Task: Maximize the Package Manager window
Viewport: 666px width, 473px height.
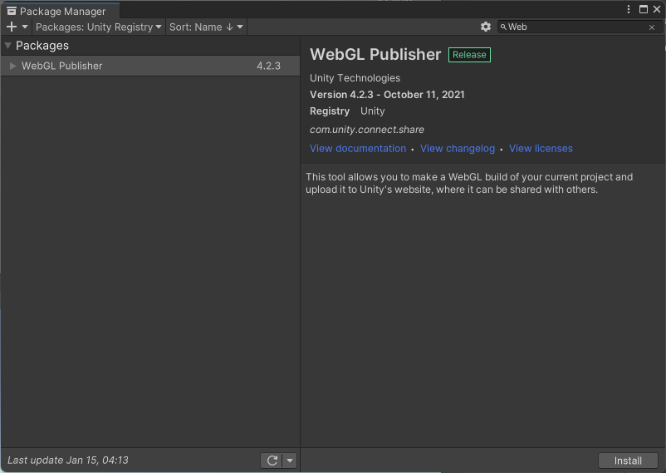Action: pos(644,9)
